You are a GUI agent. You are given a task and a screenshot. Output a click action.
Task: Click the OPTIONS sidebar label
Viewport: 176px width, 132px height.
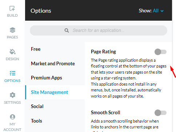[x=12, y=81]
